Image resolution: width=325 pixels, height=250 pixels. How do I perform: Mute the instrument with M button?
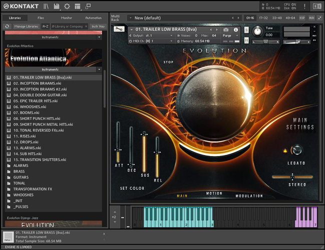(246, 41)
